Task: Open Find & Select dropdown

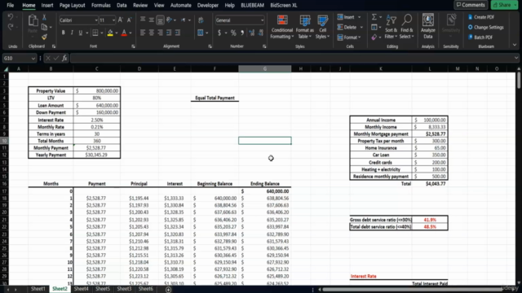Action: coord(406,27)
